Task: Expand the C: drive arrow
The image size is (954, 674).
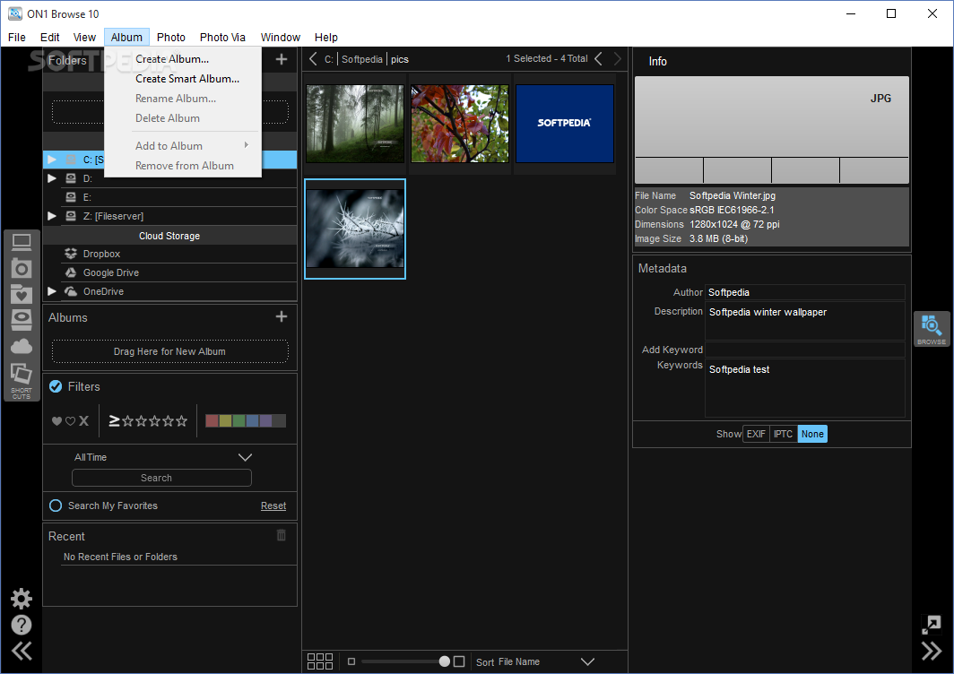Action: click(52, 160)
